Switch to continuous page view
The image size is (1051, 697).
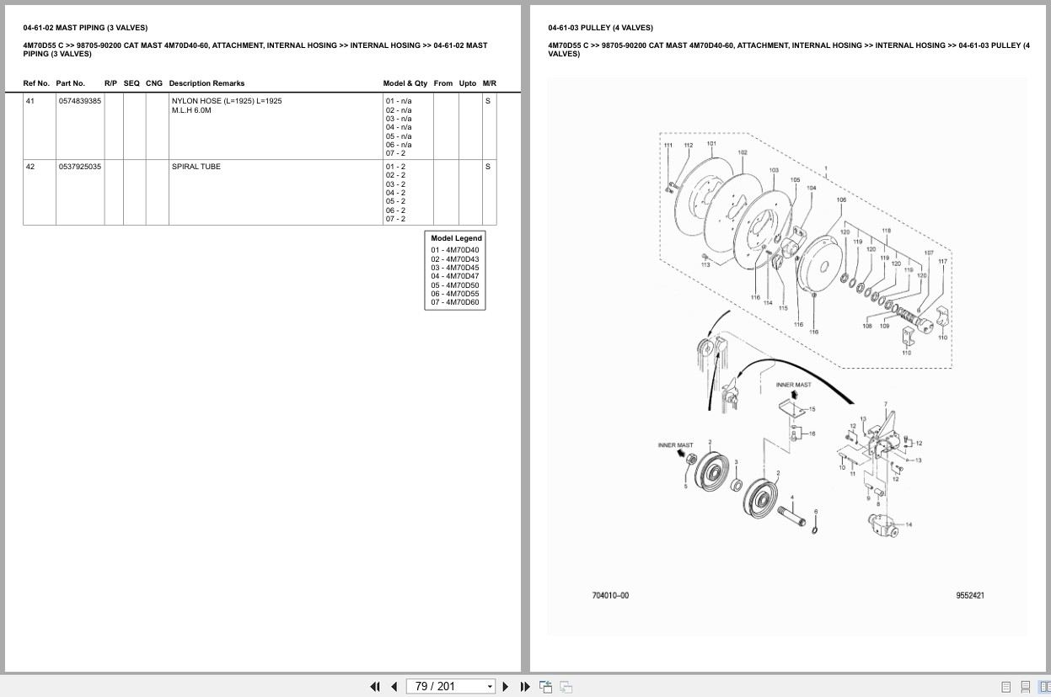1025,687
